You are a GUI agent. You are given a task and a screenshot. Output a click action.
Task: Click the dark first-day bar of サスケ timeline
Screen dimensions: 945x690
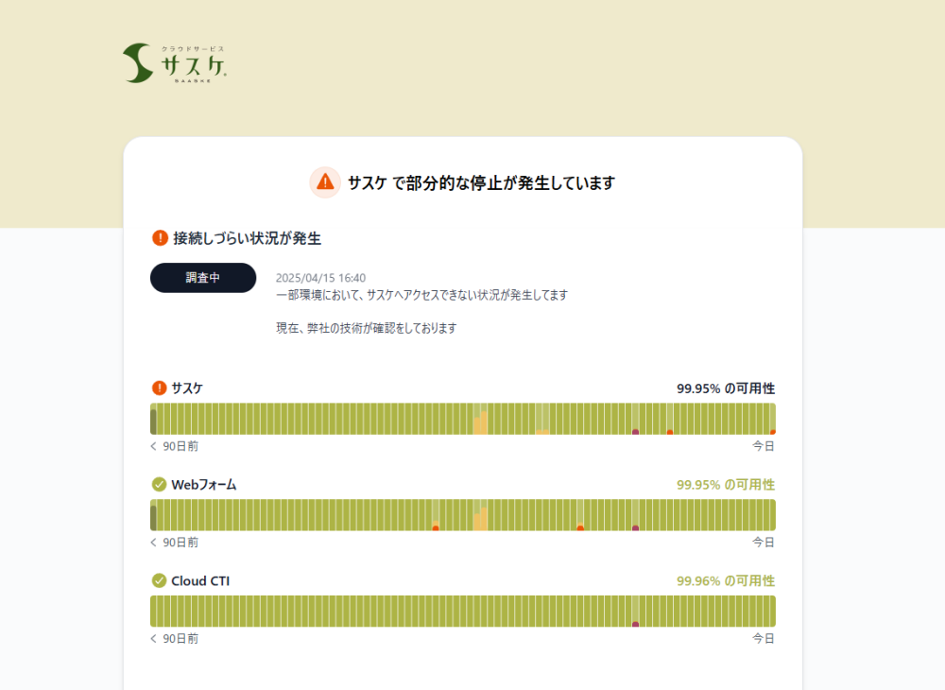tap(153, 420)
